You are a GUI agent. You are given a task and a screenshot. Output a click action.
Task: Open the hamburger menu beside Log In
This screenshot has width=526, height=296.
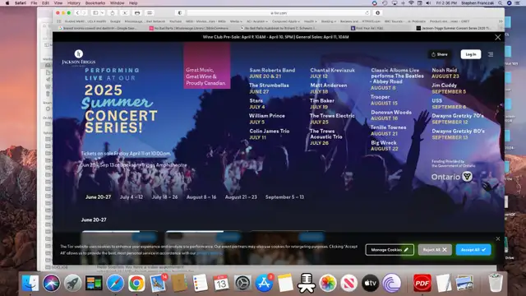click(x=491, y=54)
